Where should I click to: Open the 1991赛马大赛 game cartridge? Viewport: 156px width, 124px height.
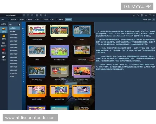[x=59, y=51]
